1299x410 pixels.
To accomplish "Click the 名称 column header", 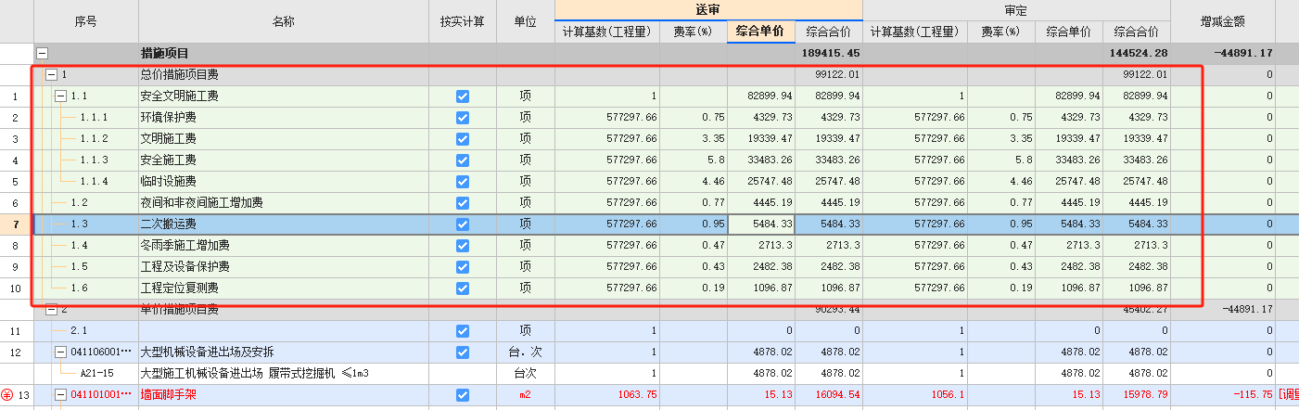I will click(x=284, y=21).
